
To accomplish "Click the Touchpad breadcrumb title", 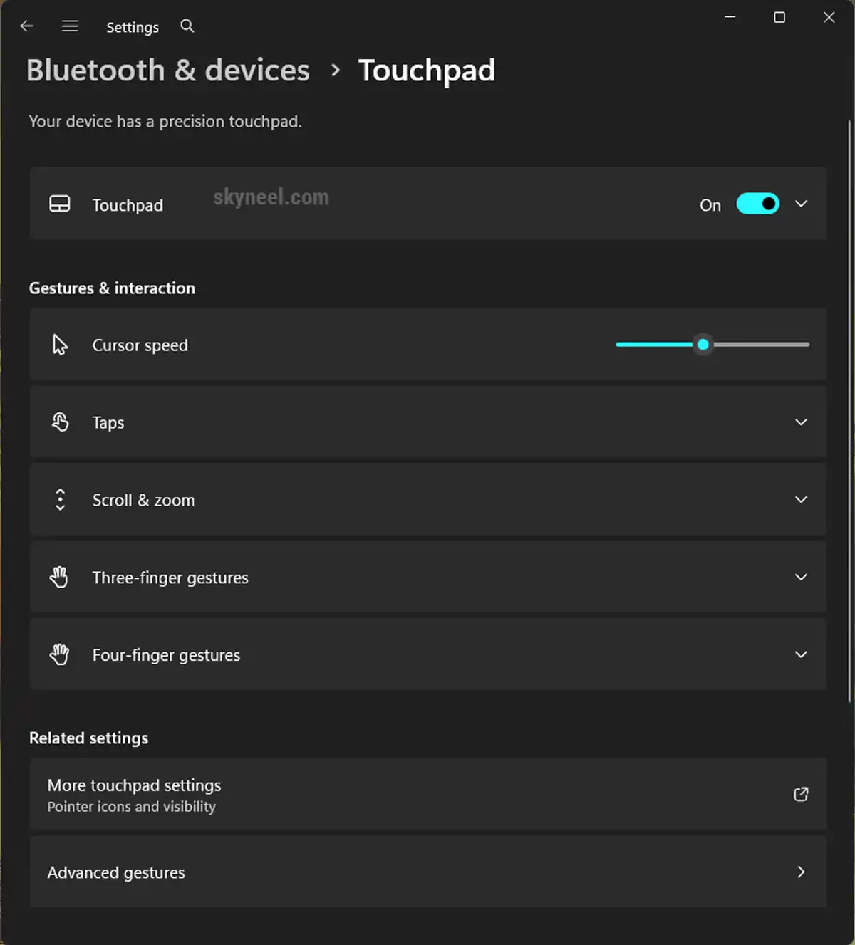I will coord(426,71).
